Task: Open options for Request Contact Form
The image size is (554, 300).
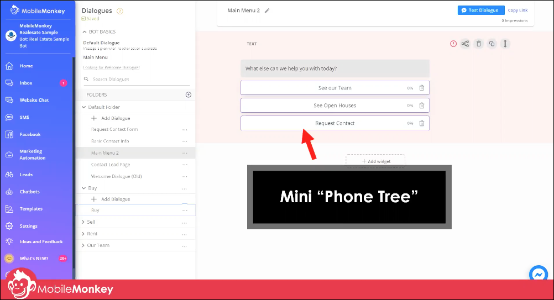Action: coord(185,130)
